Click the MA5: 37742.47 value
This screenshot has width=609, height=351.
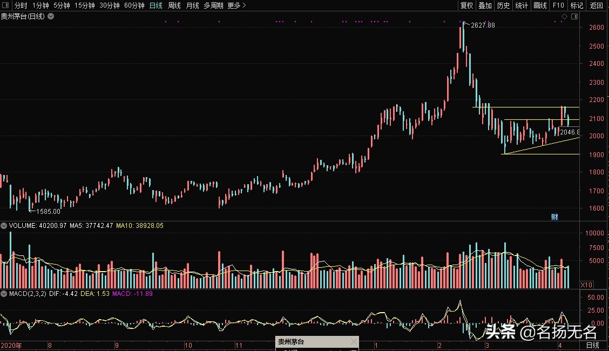(x=91, y=226)
